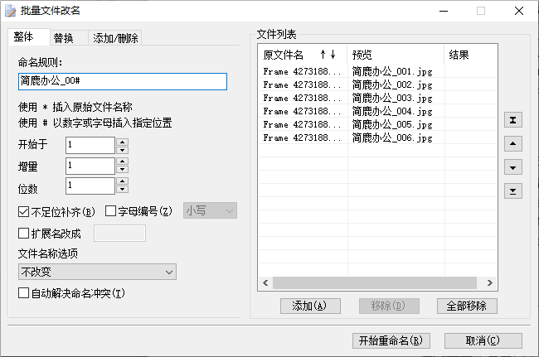Click the horizontal scrollbar thumb of file list
Screen dimensions: 539x357
coord(375,282)
